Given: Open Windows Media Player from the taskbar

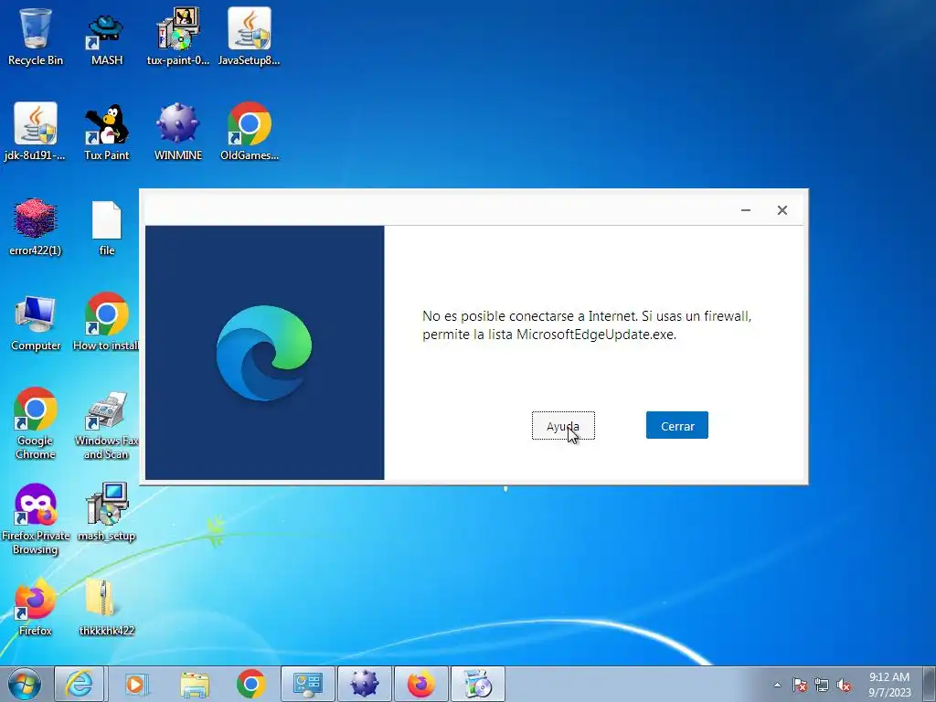Looking at the screenshot, I should pyautogui.click(x=137, y=684).
